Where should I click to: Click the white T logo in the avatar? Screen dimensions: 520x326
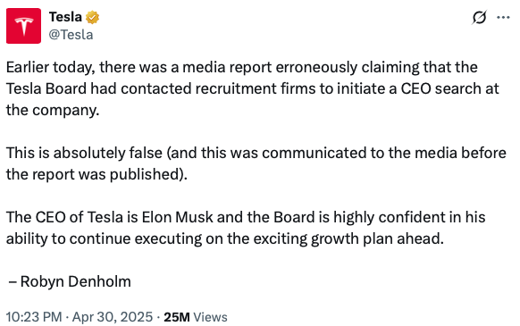coord(23,26)
